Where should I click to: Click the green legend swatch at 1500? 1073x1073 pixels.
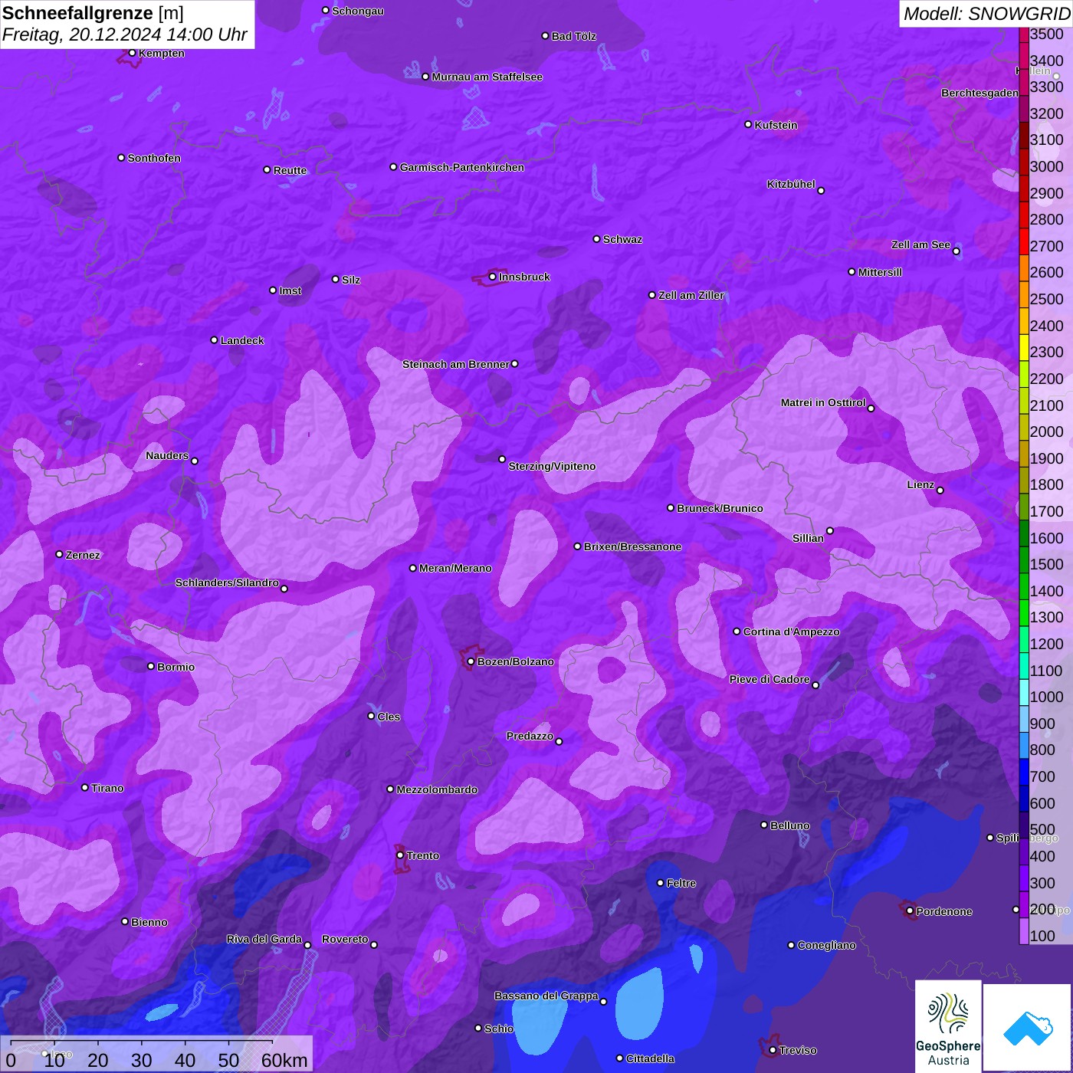click(1024, 560)
